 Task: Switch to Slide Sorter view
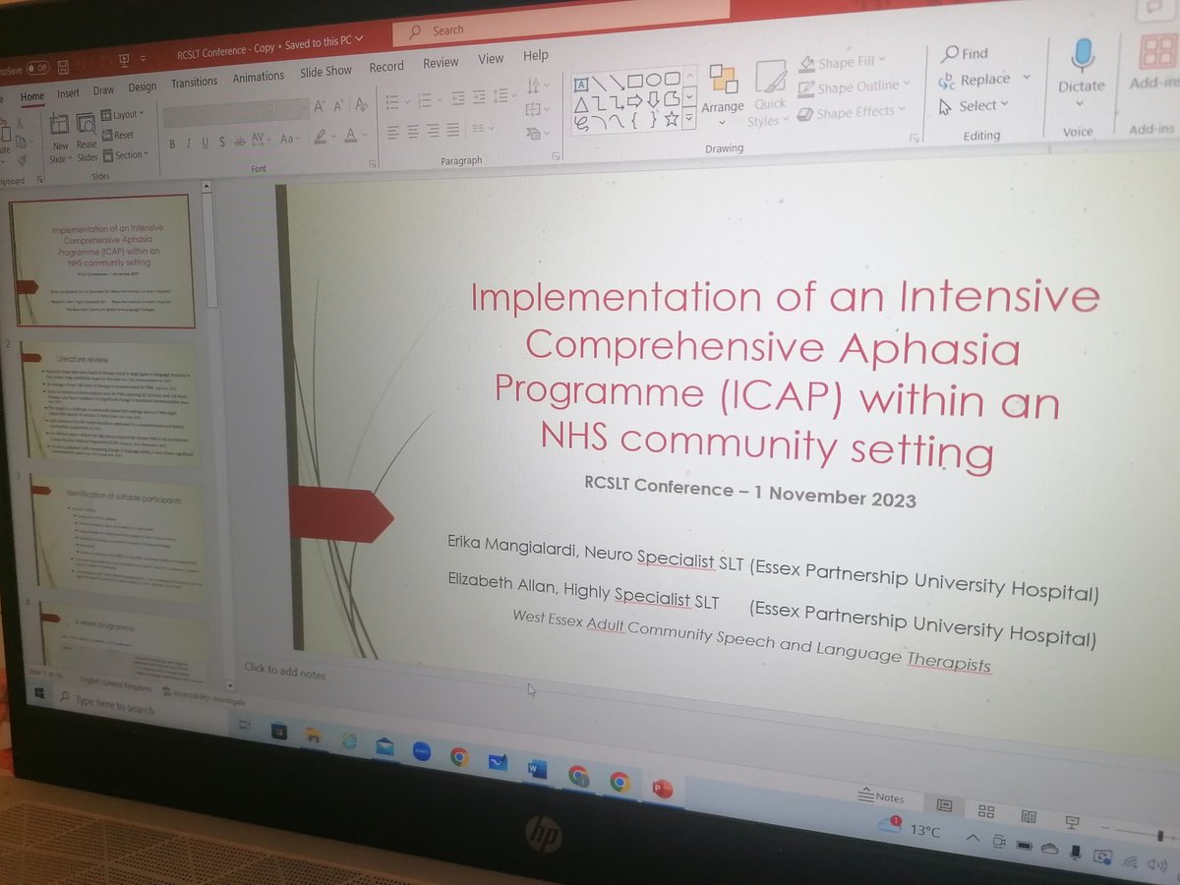point(985,811)
